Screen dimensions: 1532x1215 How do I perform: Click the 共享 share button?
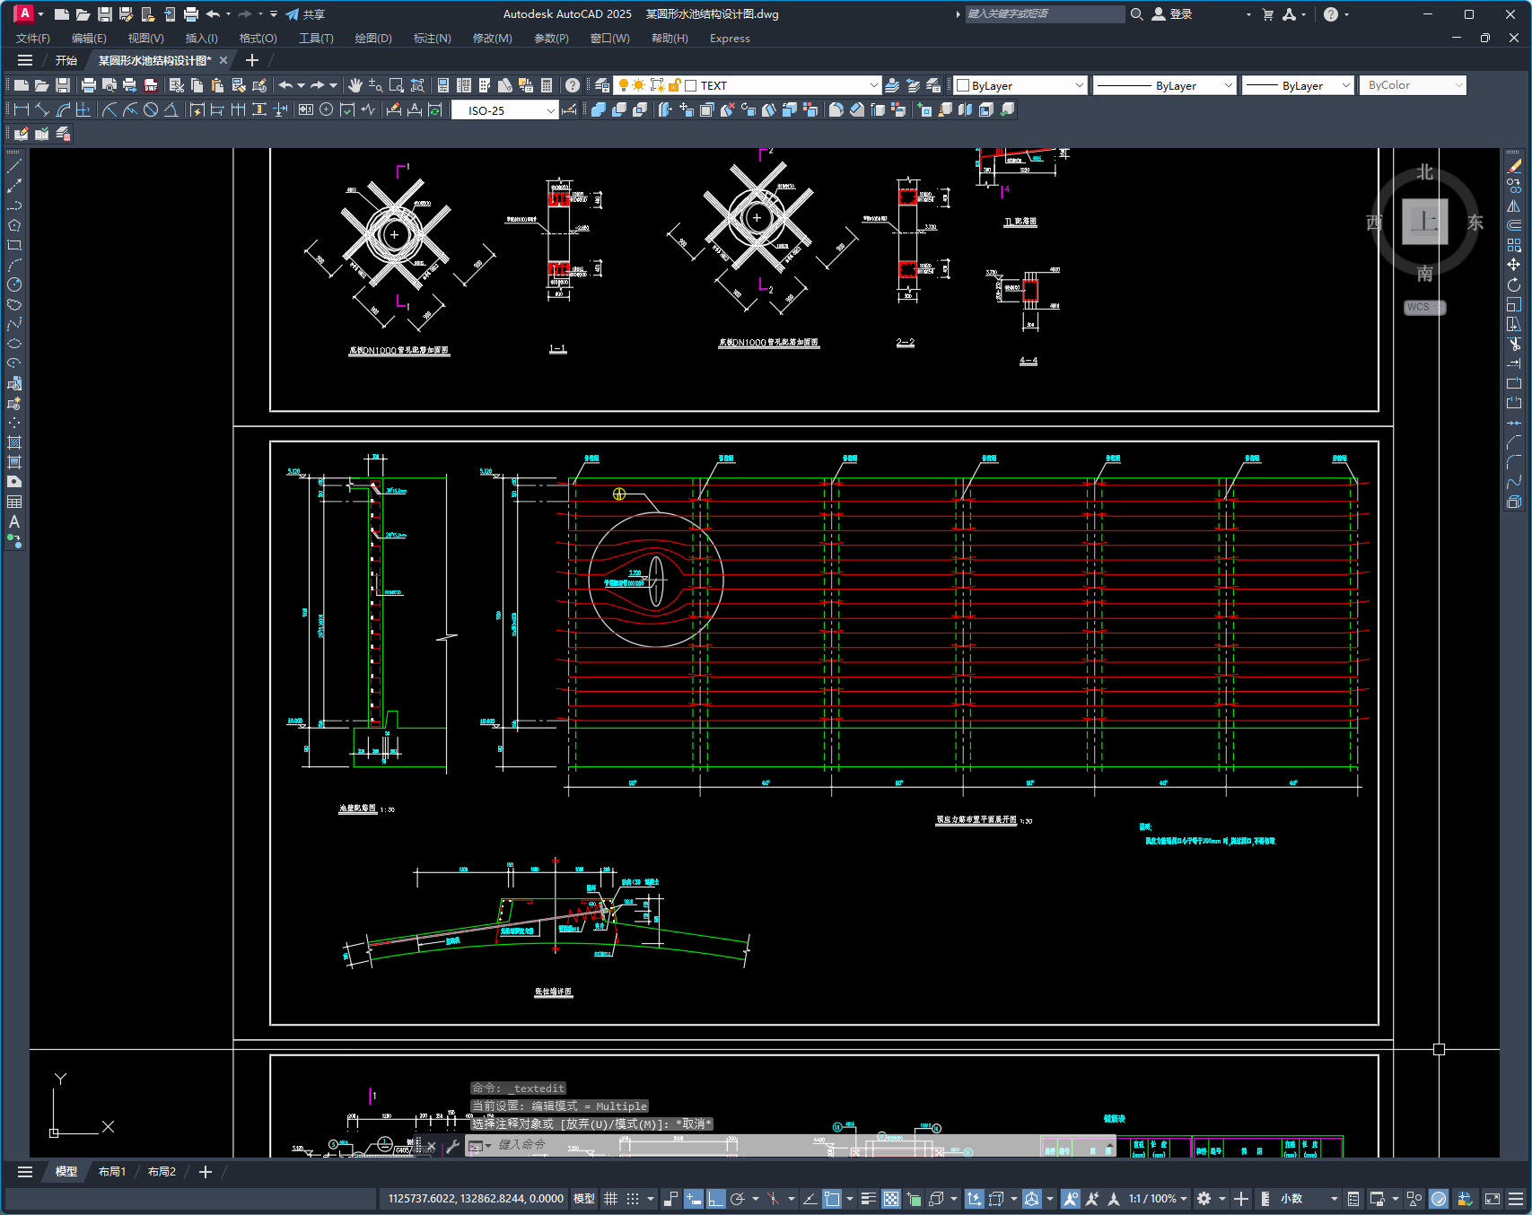click(305, 14)
